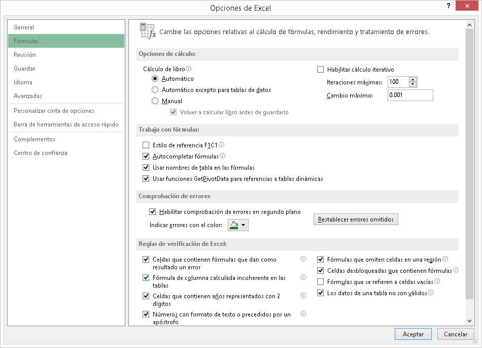The image size is (482, 348).
Task: Click info icon for Fórmula de columna calculada incoherente
Action: [x=303, y=277]
